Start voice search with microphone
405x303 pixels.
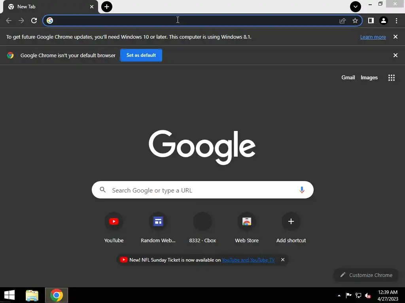[x=302, y=190]
